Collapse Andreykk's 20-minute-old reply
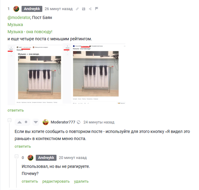 coord(17,156)
